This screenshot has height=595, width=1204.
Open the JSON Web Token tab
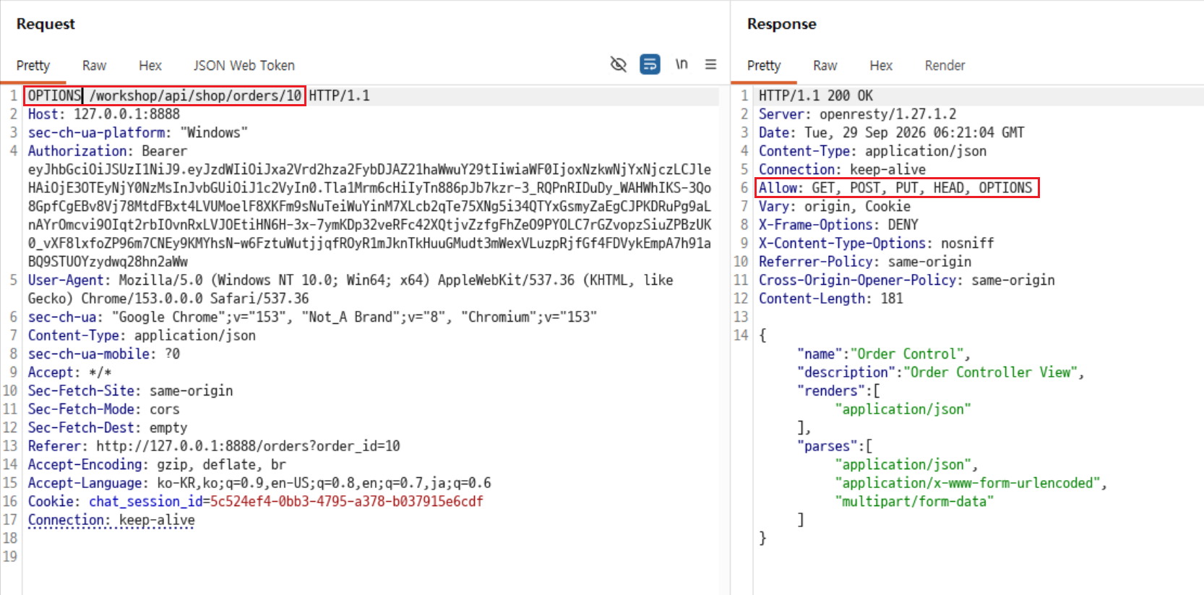(244, 66)
